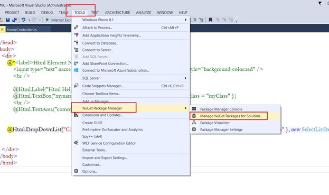Open Package Manager Settings

235,129
